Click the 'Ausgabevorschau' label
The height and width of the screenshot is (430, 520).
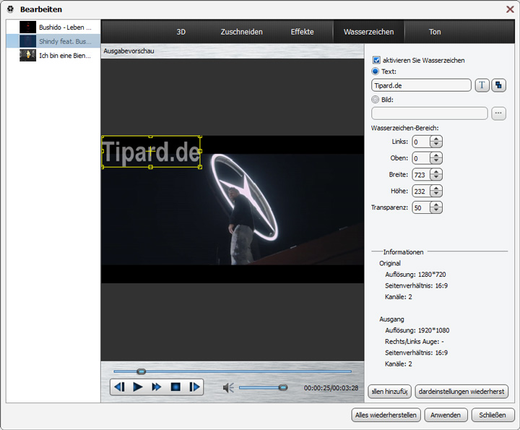[129, 51]
